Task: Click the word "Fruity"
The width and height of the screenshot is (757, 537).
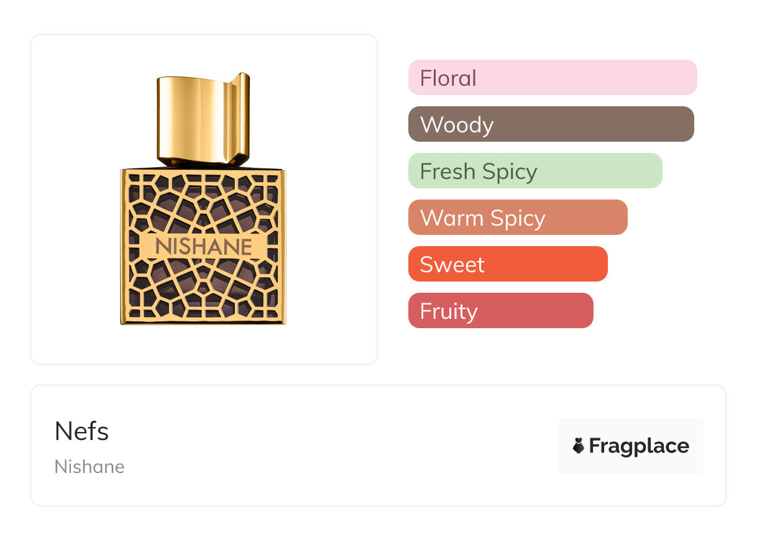Action: 449,311
